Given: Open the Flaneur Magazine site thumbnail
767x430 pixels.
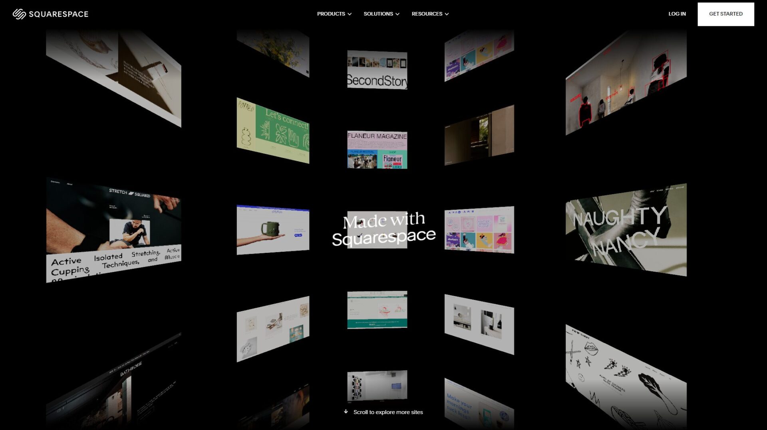Looking at the screenshot, I should pyautogui.click(x=377, y=150).
